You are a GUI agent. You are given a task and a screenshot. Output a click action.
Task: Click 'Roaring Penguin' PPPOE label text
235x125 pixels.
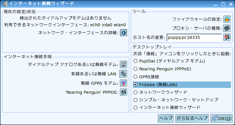point(92,92)
